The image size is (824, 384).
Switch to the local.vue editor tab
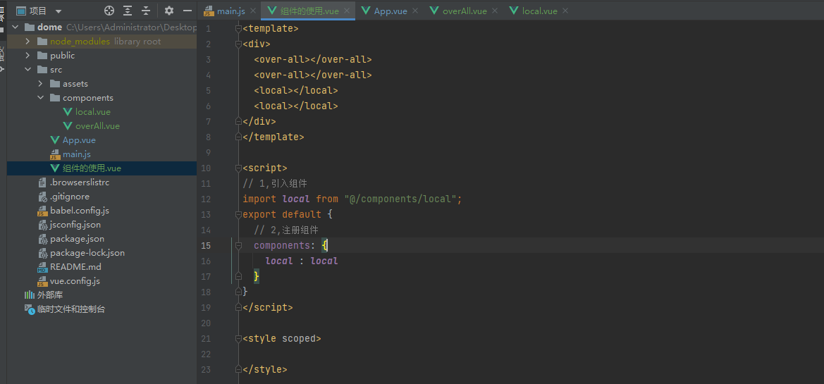pos(540,11)
